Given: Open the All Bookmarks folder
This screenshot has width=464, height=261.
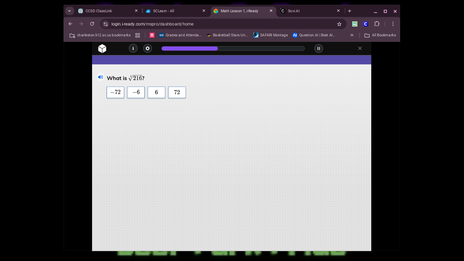Looking at the screenshot, I should (x=380, y=35).
